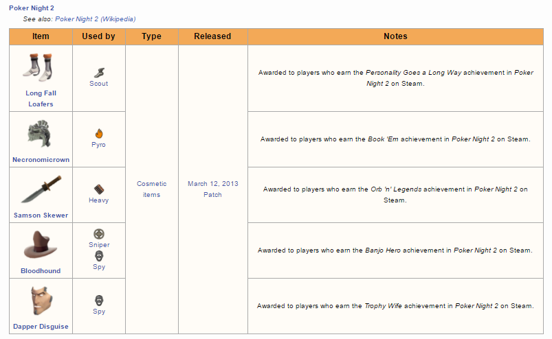Screen dimensions: 552x339
Task: Open the March 12, 2013 Patch link
Action: pyautogui.click(x=212, y=189)
